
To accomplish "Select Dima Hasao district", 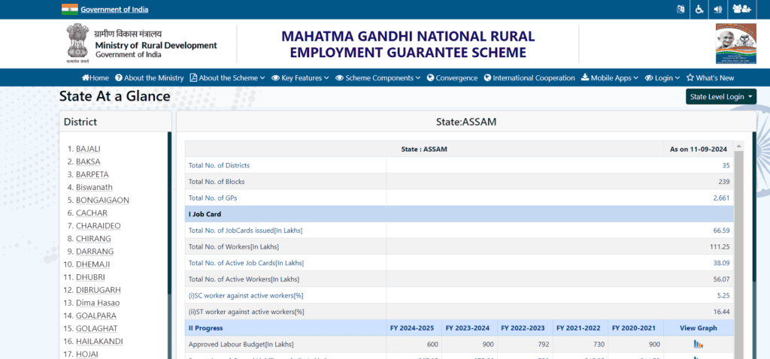I will click(x=98, y=303).
